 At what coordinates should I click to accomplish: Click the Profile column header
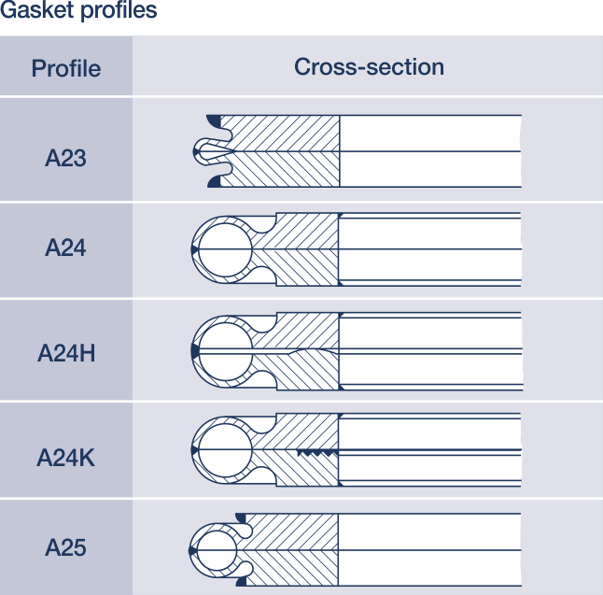(x=66, y=68)
